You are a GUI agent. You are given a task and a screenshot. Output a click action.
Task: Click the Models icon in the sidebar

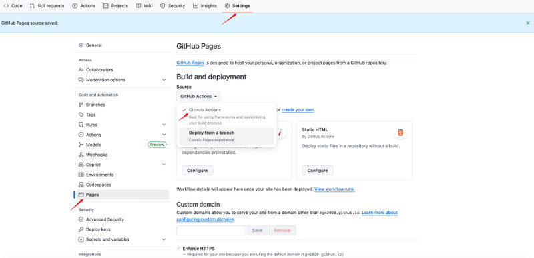[81, 145]
